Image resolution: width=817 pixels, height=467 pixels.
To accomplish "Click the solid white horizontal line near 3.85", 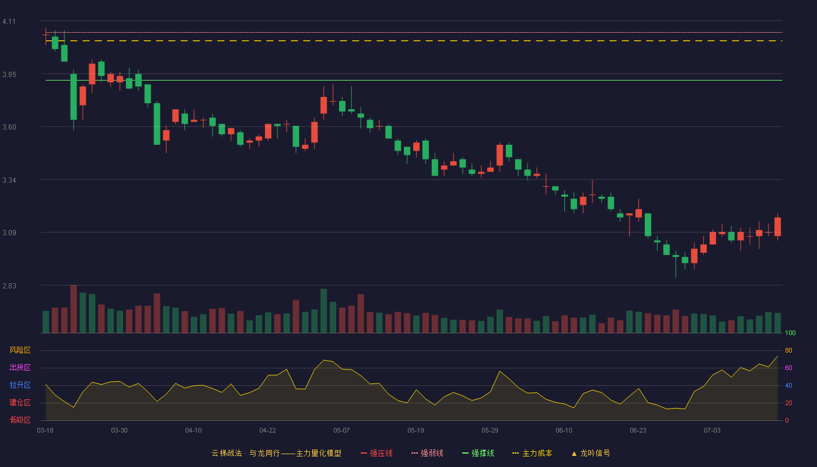I will point(414,80).
